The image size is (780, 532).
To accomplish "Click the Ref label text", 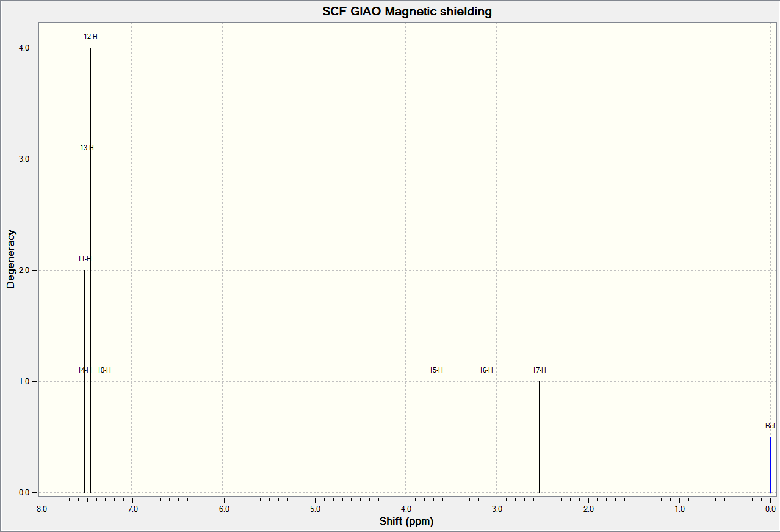I will coord(770,426).
